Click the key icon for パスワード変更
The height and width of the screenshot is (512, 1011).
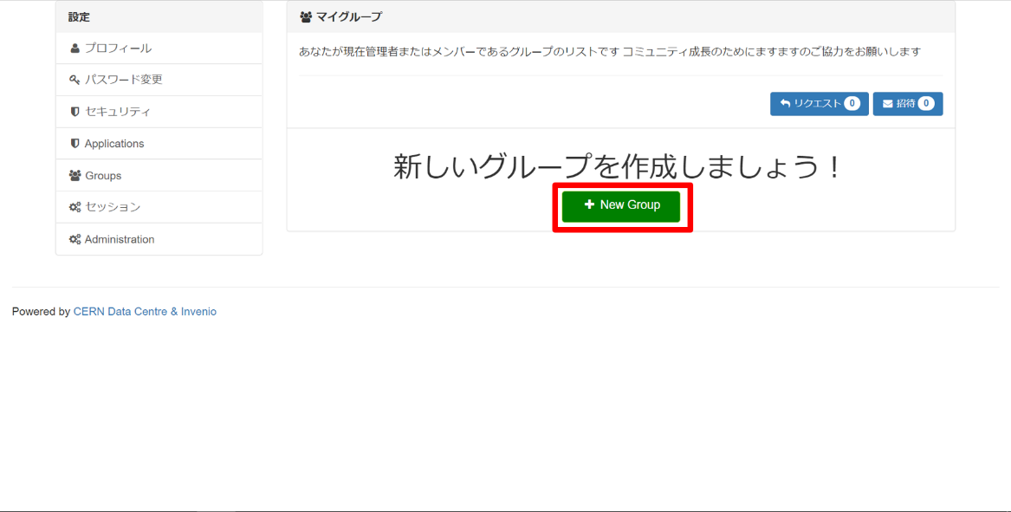(x=75, y=81)
